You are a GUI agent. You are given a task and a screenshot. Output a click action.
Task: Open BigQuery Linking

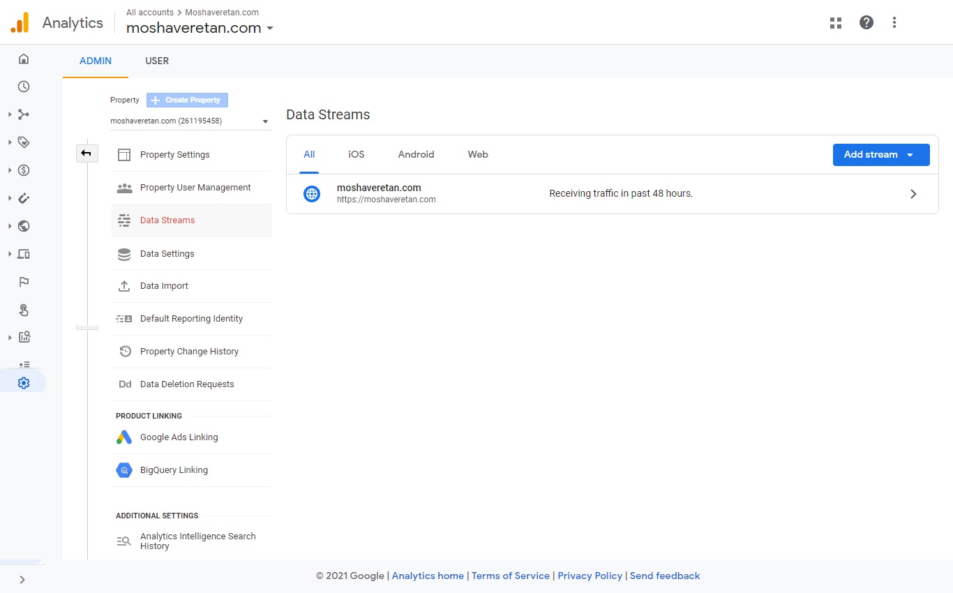(192, 470)
